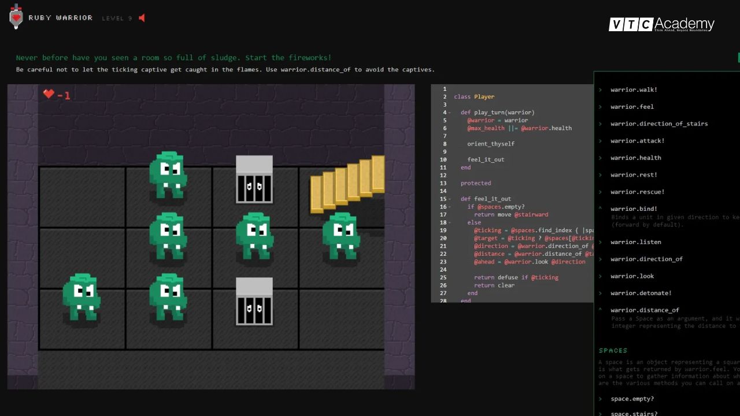Click the sludge in the middle row center column
The image size is (740, 416).
[x=254, y=236]
